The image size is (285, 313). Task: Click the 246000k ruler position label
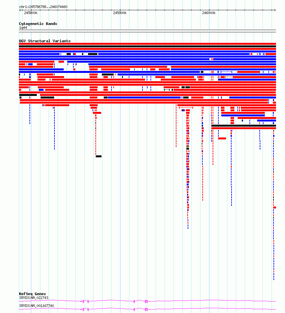click(x=209, y=13)
